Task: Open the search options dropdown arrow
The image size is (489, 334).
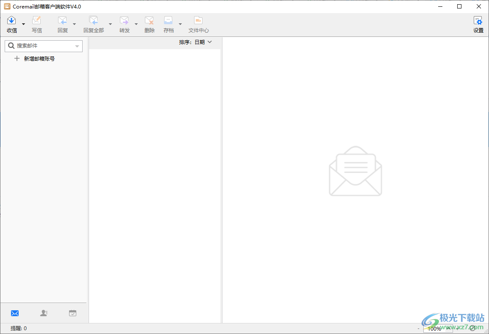Action: pos(77,46)
